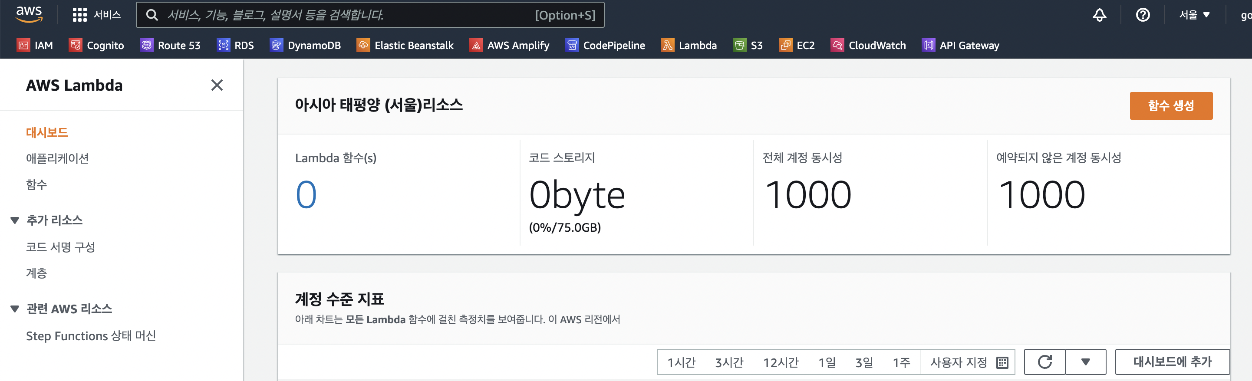Click the Lambda function count 0

click(306, 195)
